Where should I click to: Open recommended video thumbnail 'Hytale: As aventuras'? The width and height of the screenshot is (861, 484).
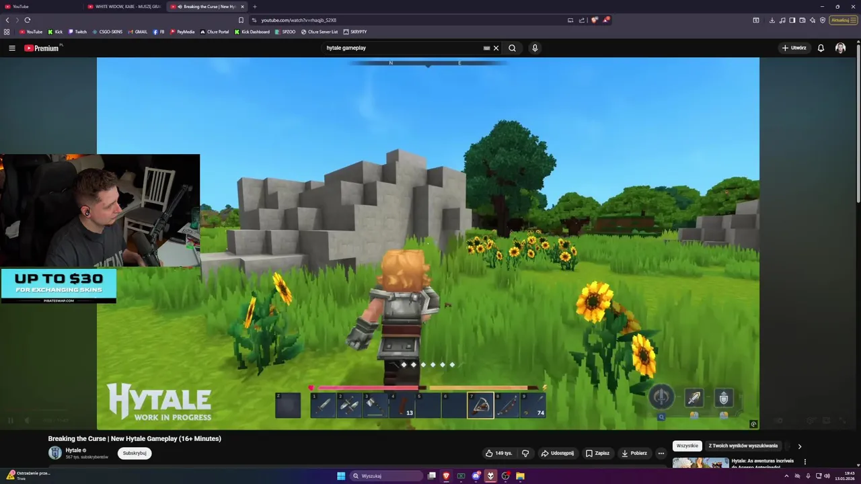point(700,463)
